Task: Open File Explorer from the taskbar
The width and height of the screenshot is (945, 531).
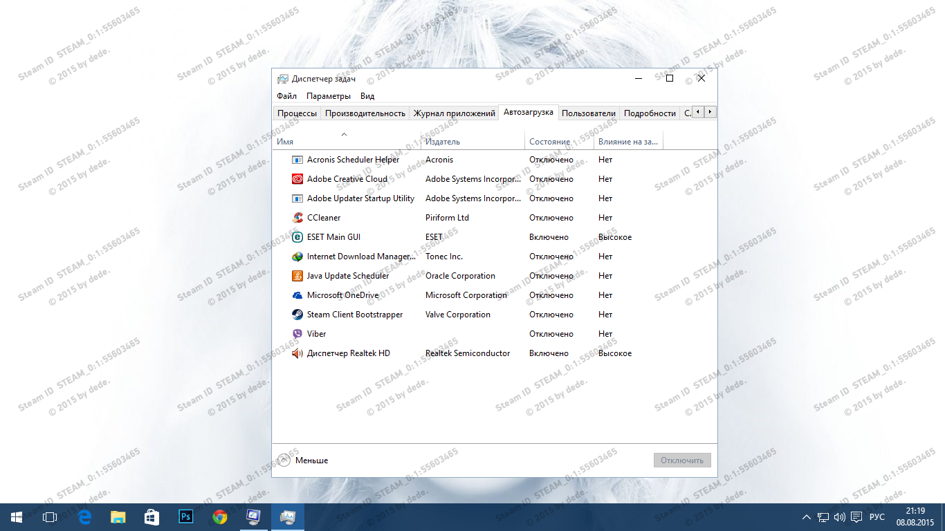Action: [x=118, y=517]
